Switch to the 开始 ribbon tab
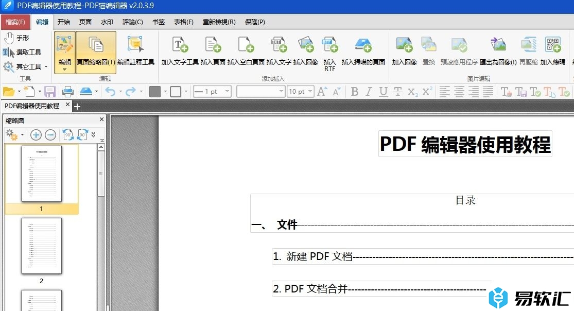Screen dimensions: 574x311 pyautogui.click(x=64, y=22)
